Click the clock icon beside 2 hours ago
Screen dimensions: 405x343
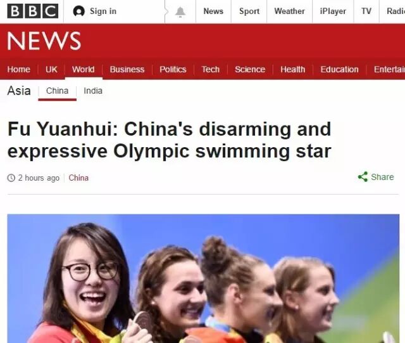[x=11, y=178]
